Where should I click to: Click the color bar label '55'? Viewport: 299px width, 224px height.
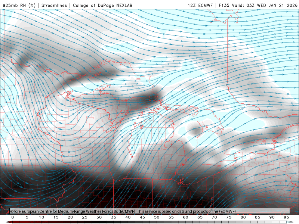point(171,217)
